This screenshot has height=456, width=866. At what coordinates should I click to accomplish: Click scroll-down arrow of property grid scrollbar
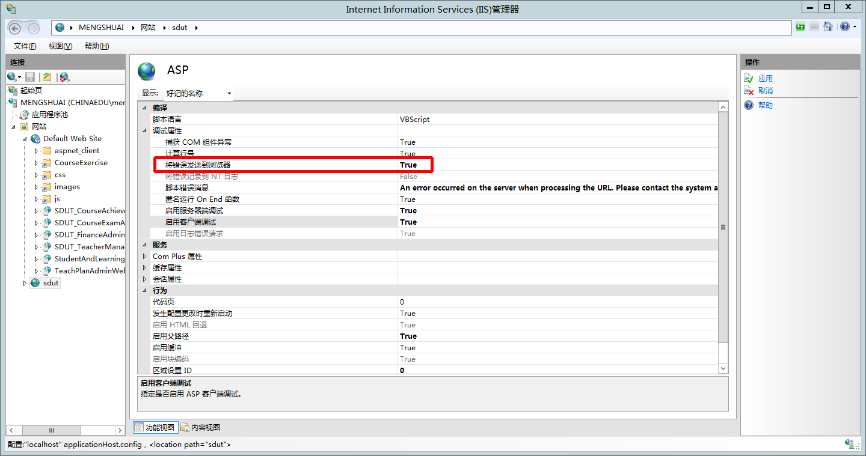tap(723, 368)
